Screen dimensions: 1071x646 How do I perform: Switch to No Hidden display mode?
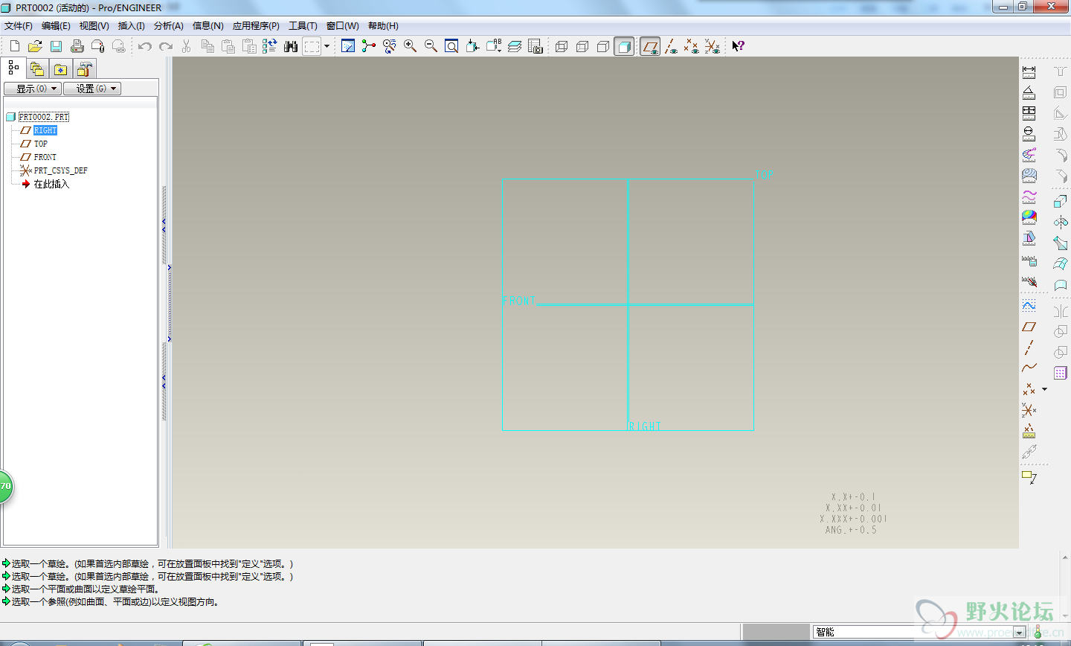pyautogui.click(x=603, y=46)
